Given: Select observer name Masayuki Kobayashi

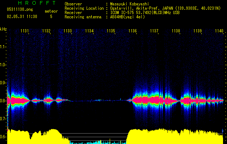Looking at the screenshot, I should [x=130, y=4].
